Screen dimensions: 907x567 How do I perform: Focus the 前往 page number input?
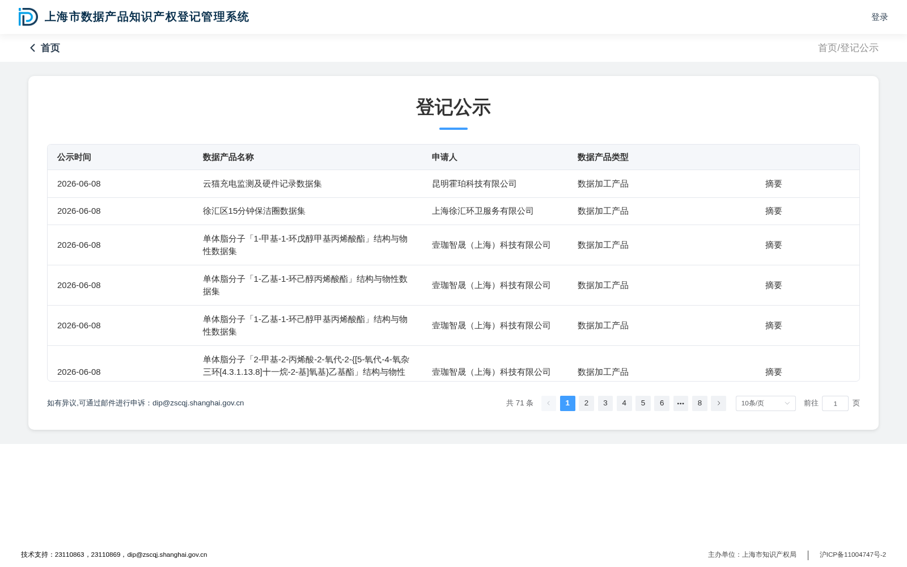point(835,404)
